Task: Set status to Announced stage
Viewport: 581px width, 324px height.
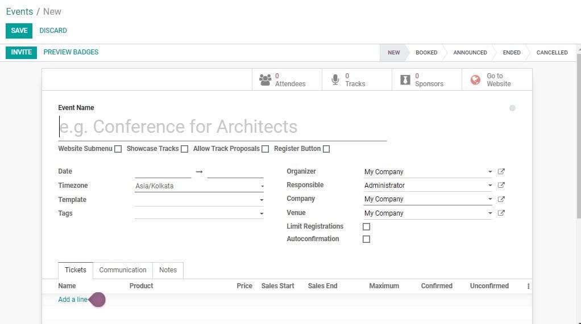Action: click(470, 53)
